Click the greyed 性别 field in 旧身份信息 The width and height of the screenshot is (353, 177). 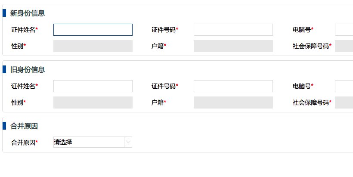pyautogui.click(x=93, y=102)
